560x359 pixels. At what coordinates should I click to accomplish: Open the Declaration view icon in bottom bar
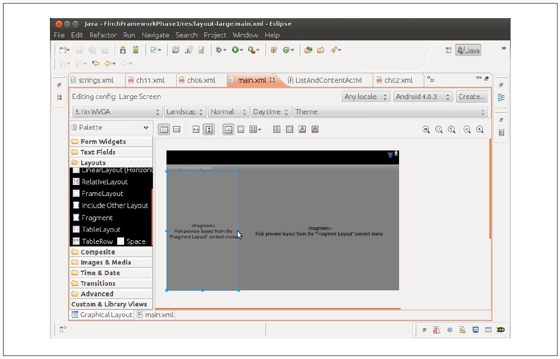click(463, 330)
